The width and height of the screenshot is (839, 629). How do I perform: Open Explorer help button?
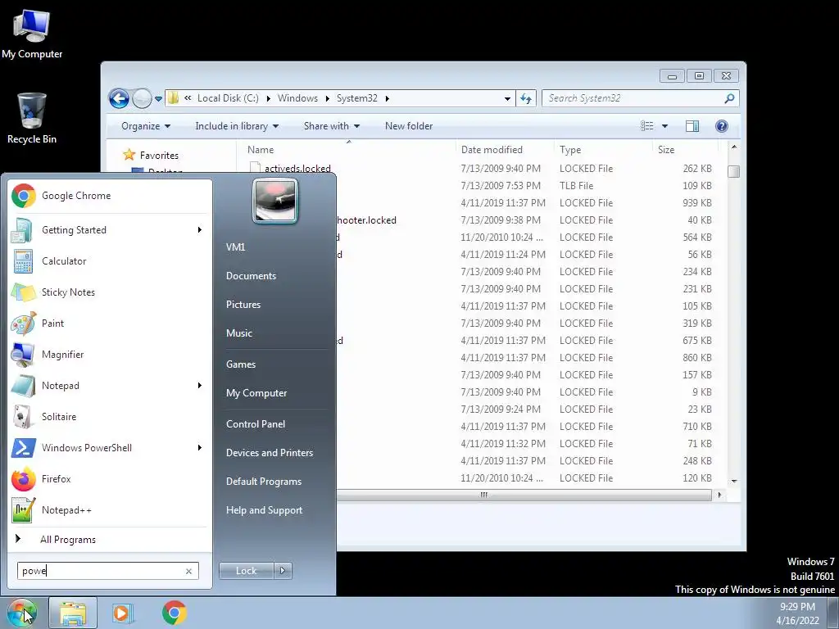(721, 126)
